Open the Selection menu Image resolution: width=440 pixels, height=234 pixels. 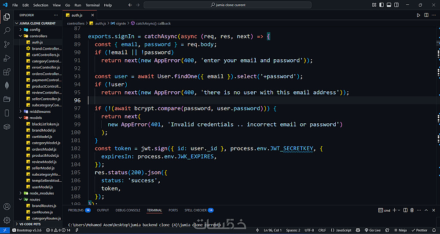40,5
